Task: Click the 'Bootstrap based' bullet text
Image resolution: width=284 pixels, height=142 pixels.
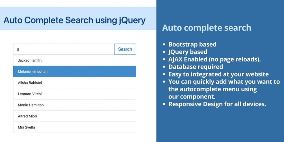Action: [192, 44]
